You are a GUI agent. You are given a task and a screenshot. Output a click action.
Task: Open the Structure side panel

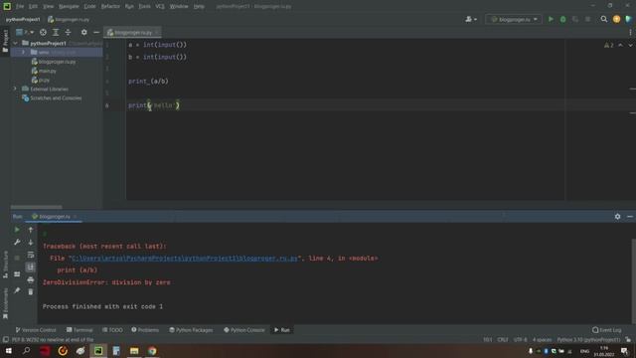click(x=5, y=265)
